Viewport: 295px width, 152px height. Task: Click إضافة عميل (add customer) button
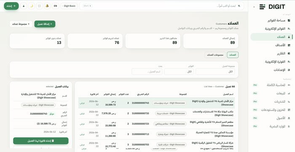point(45,24)
